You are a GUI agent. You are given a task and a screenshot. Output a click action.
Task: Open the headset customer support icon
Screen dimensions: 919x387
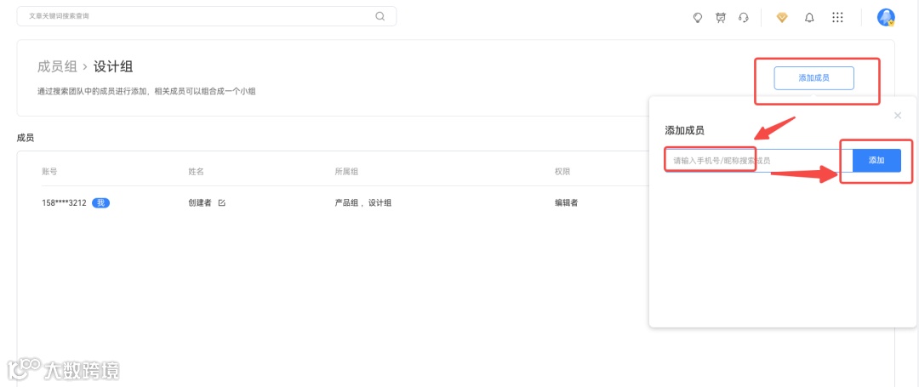pos(744,18)
